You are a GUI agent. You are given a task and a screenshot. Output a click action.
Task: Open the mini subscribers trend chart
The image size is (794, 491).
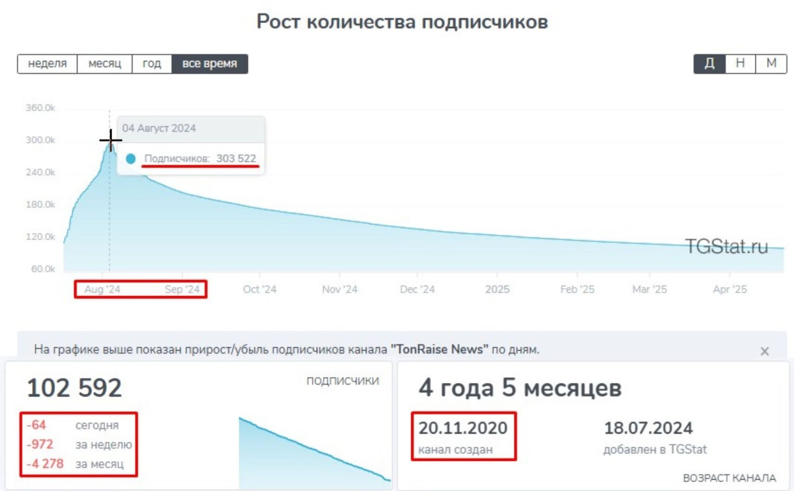[315, 452]
